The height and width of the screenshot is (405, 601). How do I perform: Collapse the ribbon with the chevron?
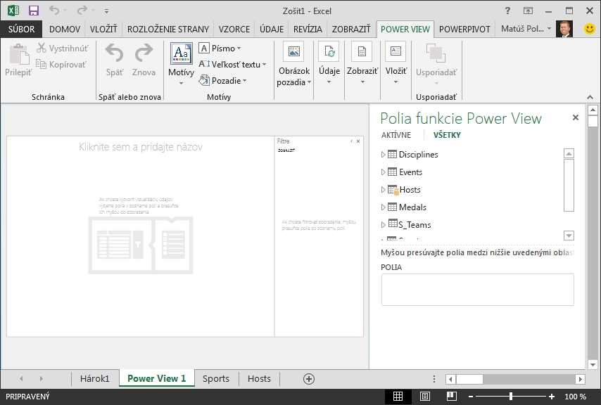pyautogui.click(x=590, y=97)
